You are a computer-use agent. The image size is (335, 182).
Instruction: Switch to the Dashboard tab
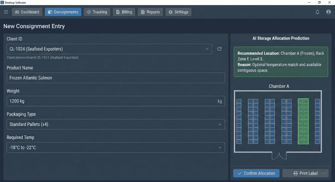(27, 12)
